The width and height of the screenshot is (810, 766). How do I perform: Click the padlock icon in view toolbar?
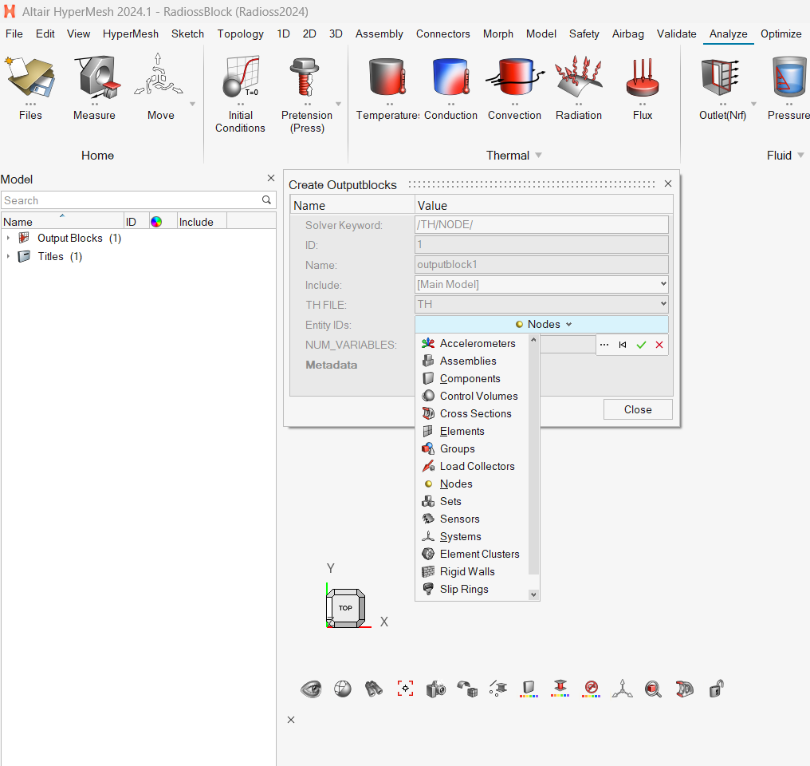pyautogui.click(x=716, y=689)
